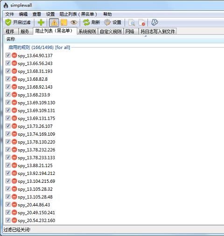
Task: Click the PayPal donate icon
Action: [154, 22]
